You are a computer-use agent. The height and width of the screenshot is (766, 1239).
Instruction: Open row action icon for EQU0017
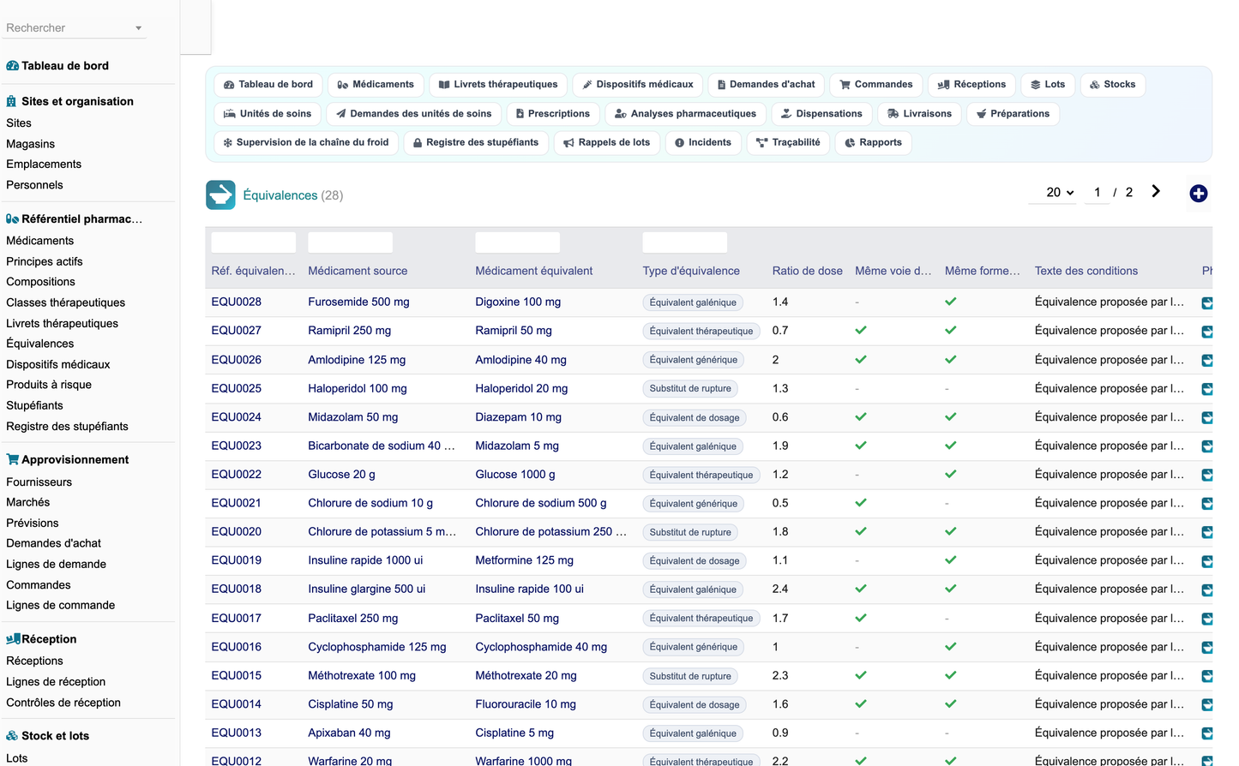point(1207,619)
